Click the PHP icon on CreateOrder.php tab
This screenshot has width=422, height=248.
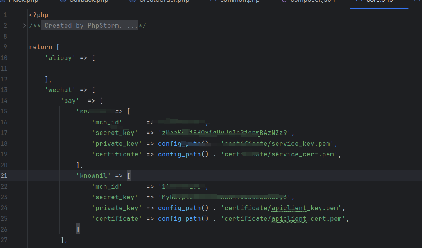[x=132, y=1]
